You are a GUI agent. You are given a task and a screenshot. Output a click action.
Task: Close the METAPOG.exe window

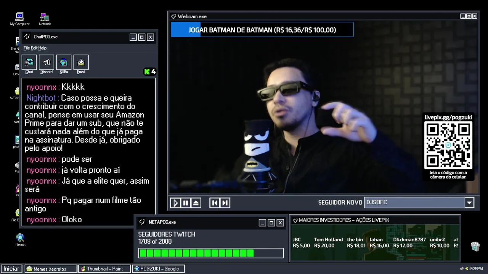[280, 223]
